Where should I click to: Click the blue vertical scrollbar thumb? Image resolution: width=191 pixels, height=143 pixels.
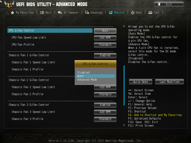click(x=124, y=86)
